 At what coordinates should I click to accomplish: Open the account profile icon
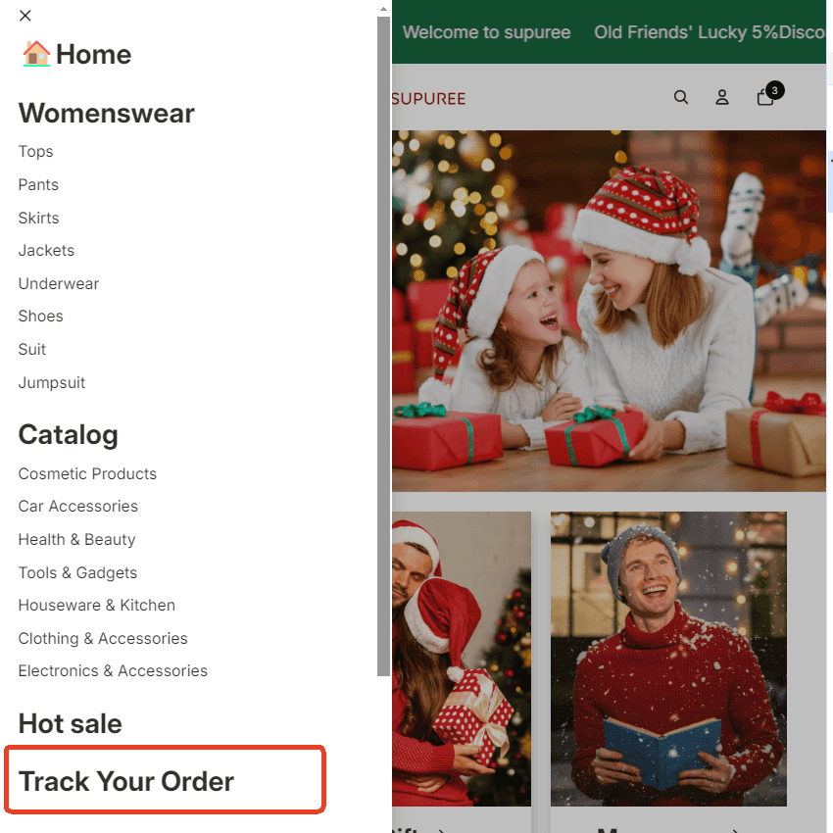click(722, 97)
